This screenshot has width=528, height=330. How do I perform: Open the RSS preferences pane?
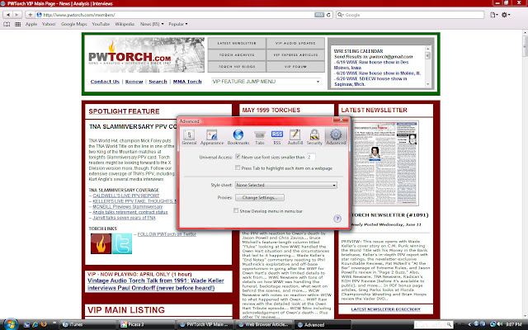coord(277,137)
